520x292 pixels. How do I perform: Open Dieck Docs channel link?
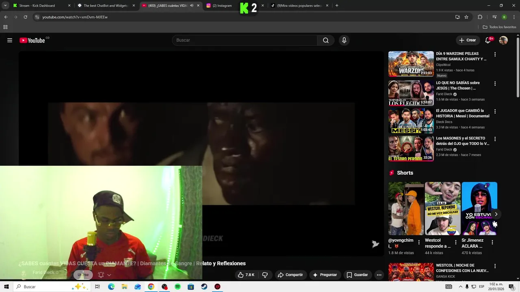click(444, 122)
